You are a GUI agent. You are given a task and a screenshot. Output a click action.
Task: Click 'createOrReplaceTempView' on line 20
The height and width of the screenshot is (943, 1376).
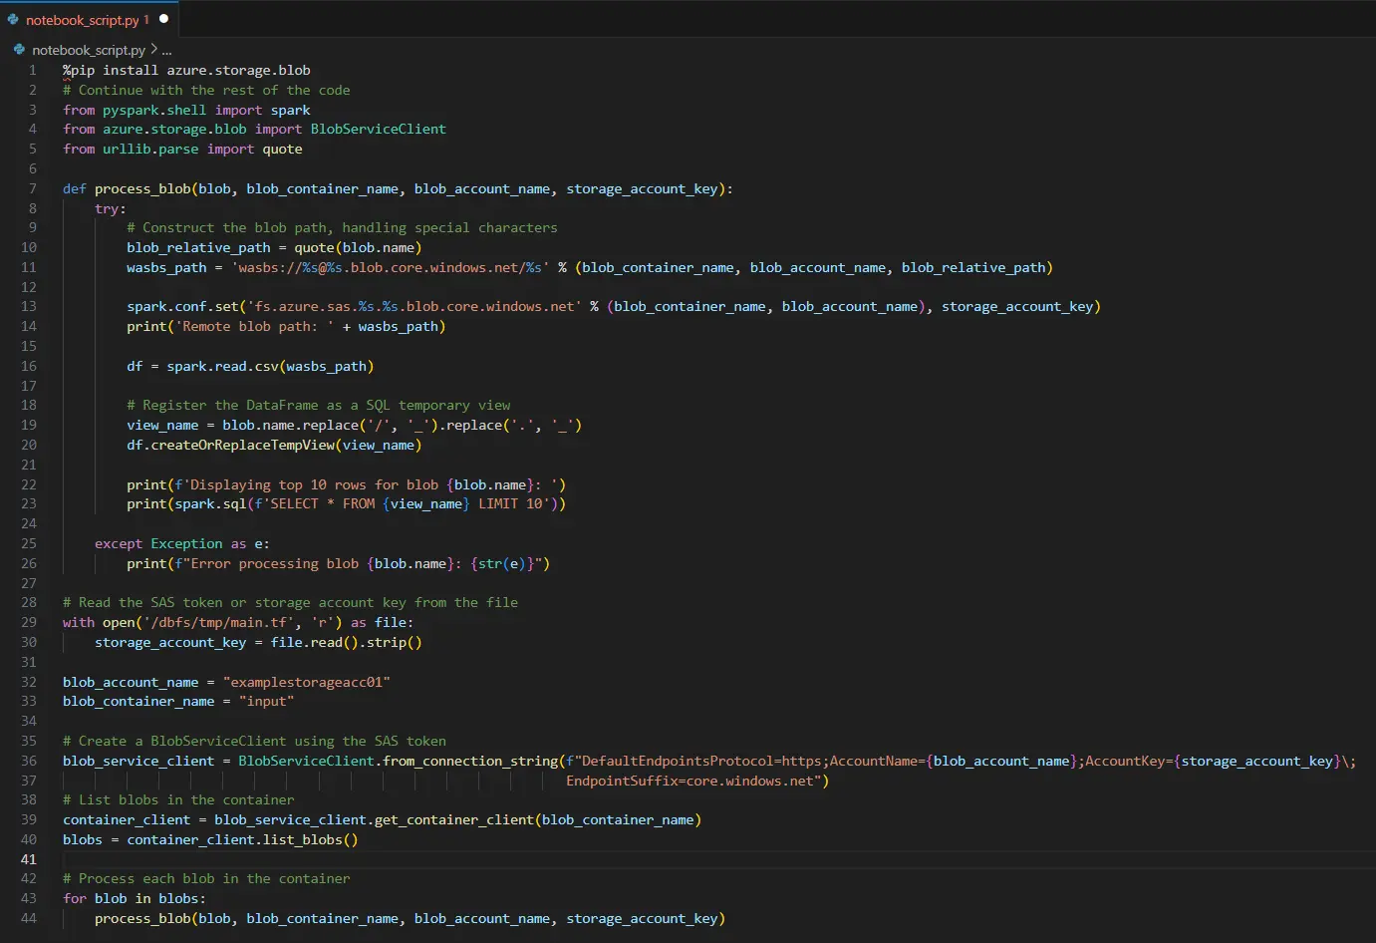tap(242, 445)
